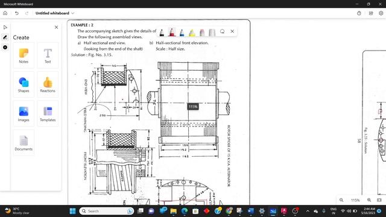Viewport: 386px width, 217px height.
Task: Open the weather widget on the taskbar
Action: (17, 211)
